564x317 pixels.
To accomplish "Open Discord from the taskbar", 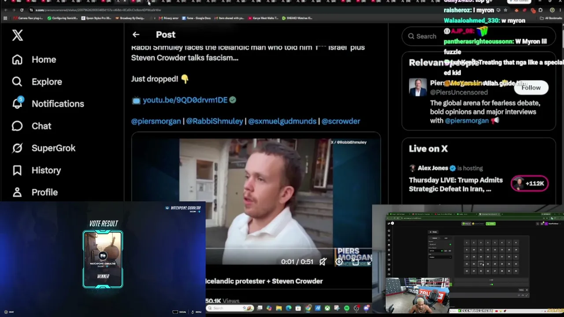I will (x=366, y=308).
